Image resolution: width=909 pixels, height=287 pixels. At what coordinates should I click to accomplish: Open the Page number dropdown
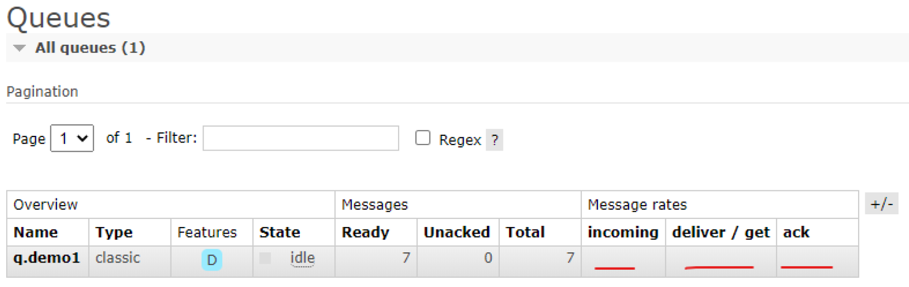point(72,138)
